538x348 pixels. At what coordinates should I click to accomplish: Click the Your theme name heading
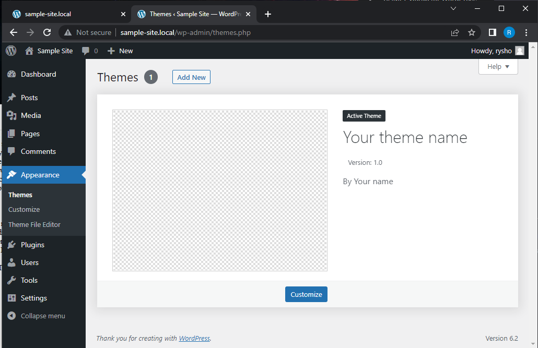point(405,138)
